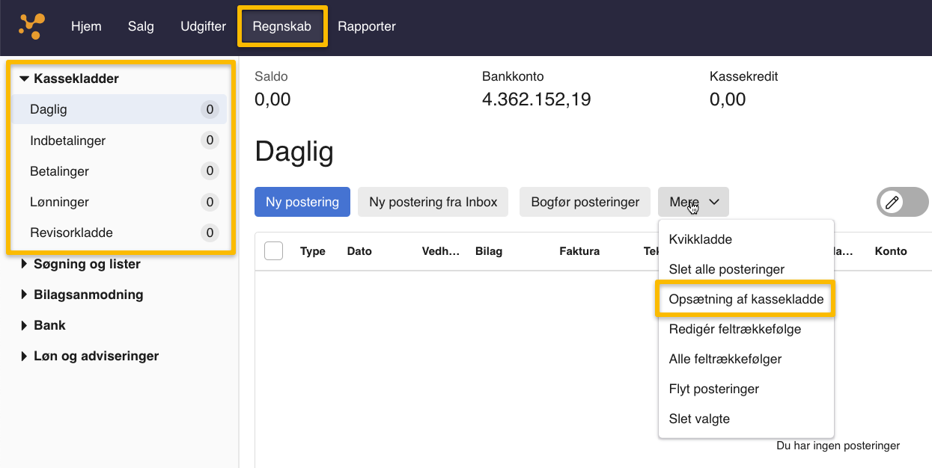
Task: Click the Ny postering button
Action: [302, 202]
